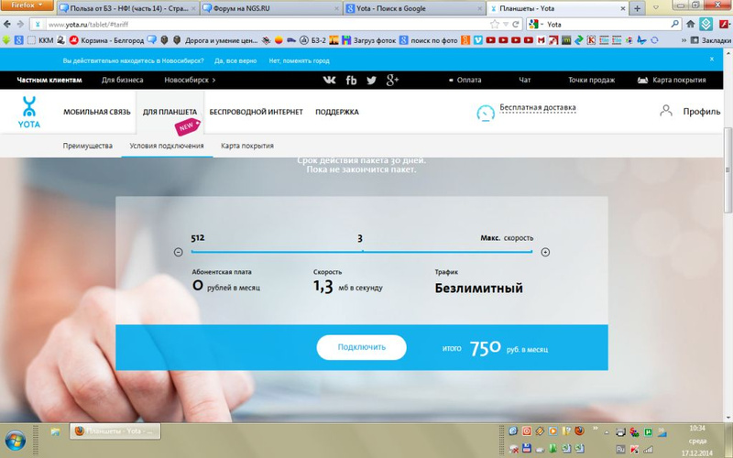
Task: Switch to Польза от БЗ tab
Action: point(127,8)
